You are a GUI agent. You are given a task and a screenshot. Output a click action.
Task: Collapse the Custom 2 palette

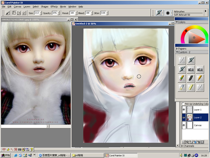[177, 52]
